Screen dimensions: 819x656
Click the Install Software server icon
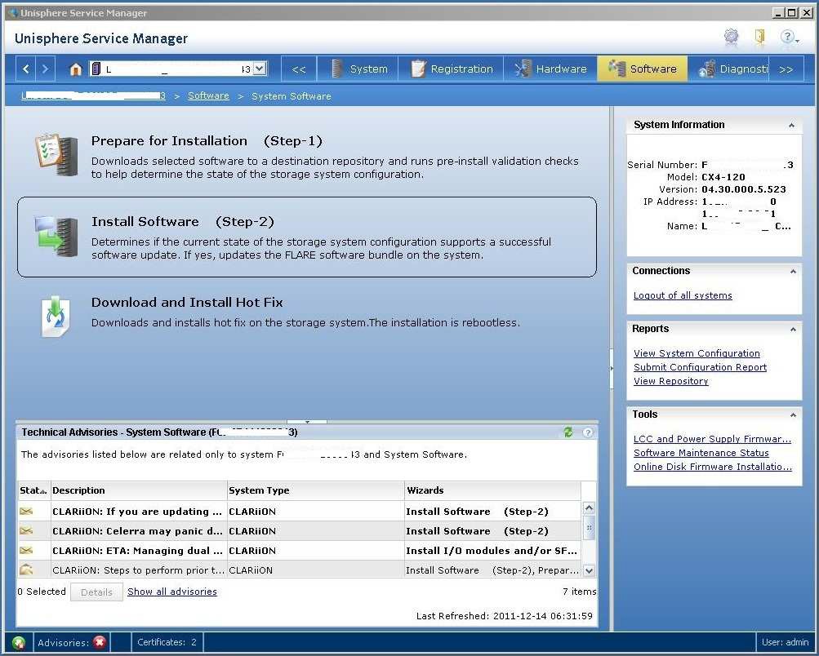click(56, 236)
